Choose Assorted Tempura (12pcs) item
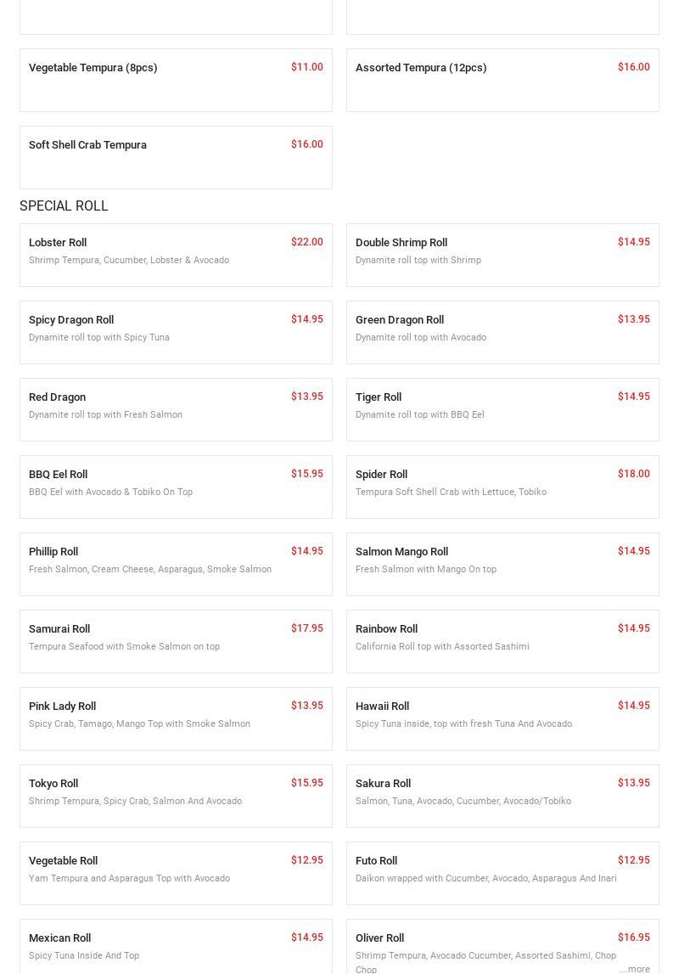The width and height of the screenshot is (679, 974). (x=502, y=80)
